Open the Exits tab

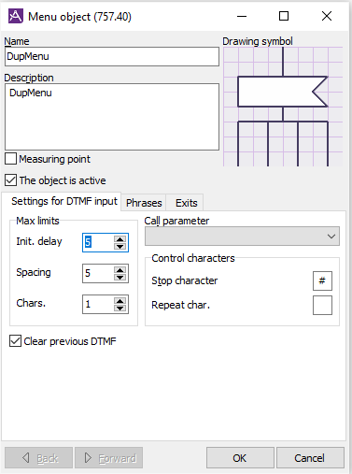coord(186,203)
